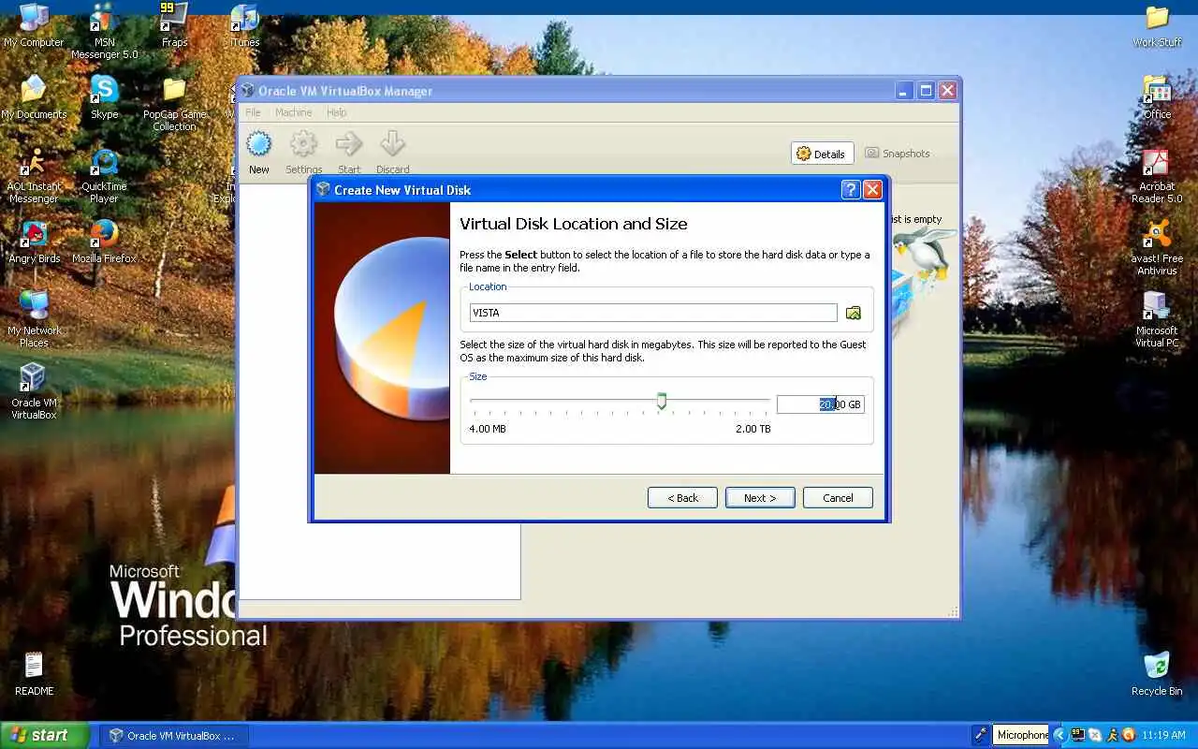The width and height of the screenshot is (1198, 749).
Task: Click the Back button in the wizard
Action: pyautogui.click(x=682, y=497)
